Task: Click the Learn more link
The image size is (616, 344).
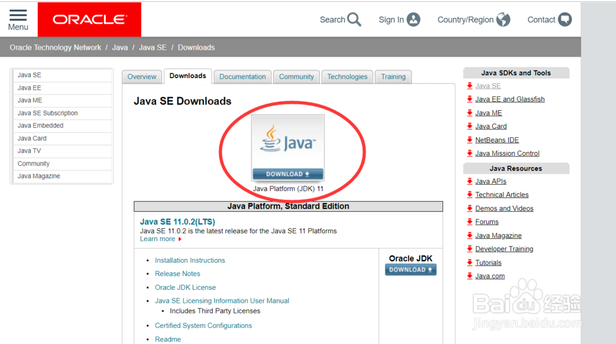Action: pyautogui.click(x=158, y=239)
